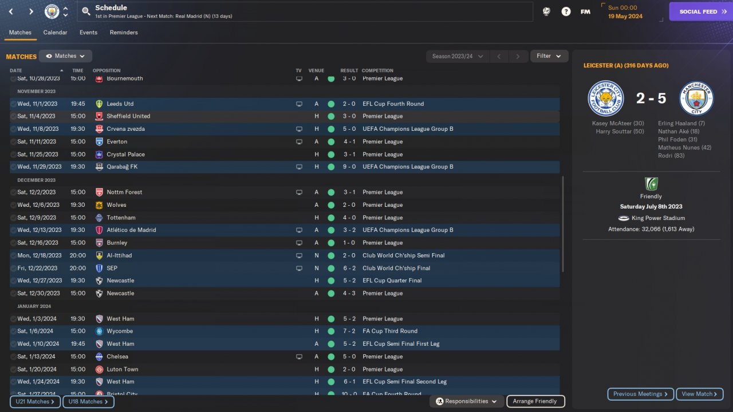Screen dimensions: 733x412
Task: Open the U21 Matches list
Action: coord(35,402)
